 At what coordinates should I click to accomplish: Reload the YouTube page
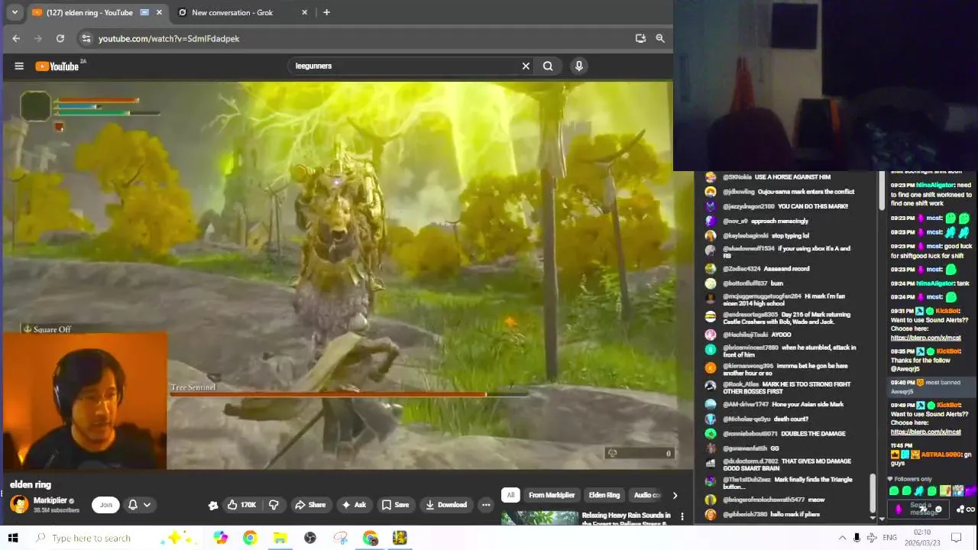[x=60, y=38]
